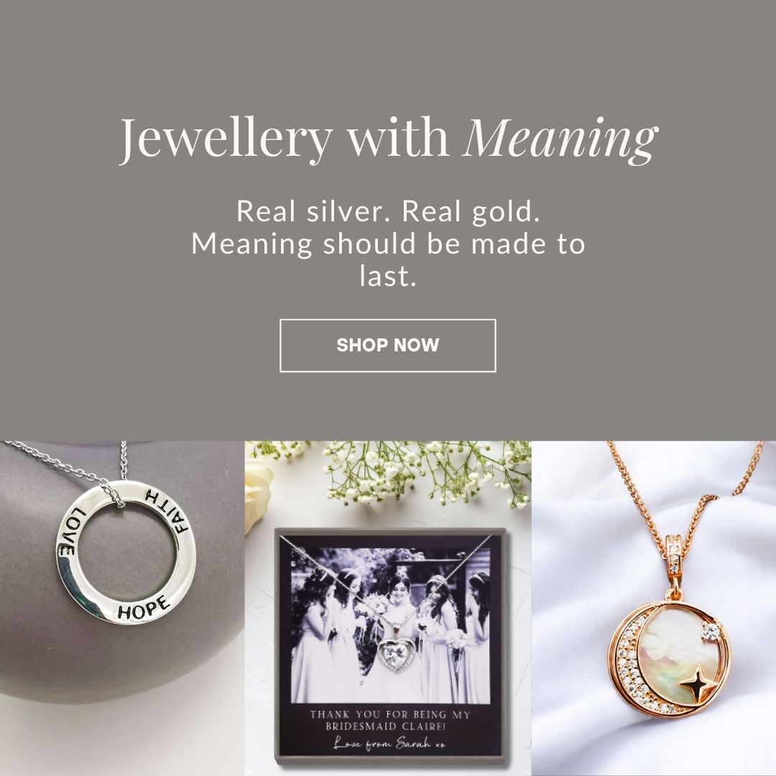Screen dimensions: 776x776
Task: Click the Thank you bridesmaid Claire text
Action: (x=389, y=720)
